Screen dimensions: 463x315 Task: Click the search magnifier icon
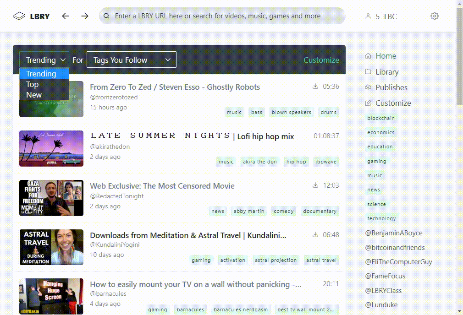(107, 16)
